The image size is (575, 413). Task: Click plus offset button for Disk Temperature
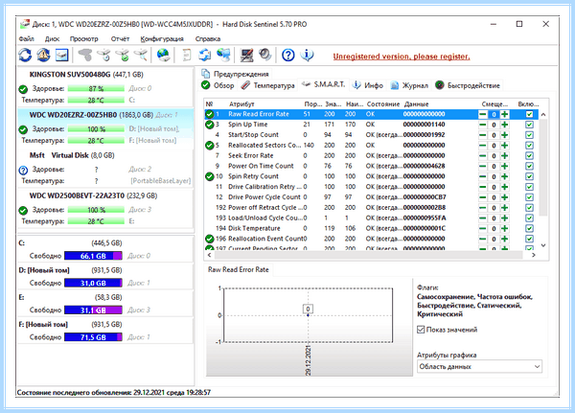click(x=505, y=228)
